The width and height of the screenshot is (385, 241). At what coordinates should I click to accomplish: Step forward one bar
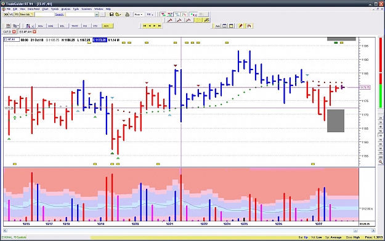[x=155, y=26]
